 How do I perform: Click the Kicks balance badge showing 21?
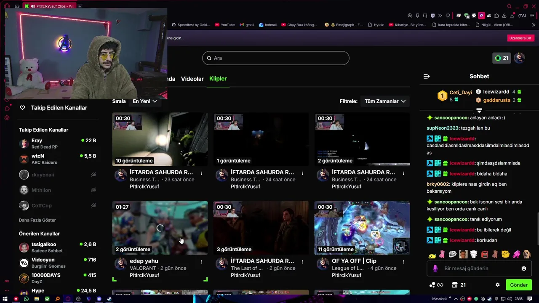point(502,58)
